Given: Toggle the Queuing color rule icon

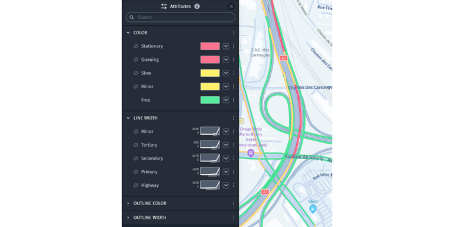Looking at the screenshot, I should [x=136, y=60].
